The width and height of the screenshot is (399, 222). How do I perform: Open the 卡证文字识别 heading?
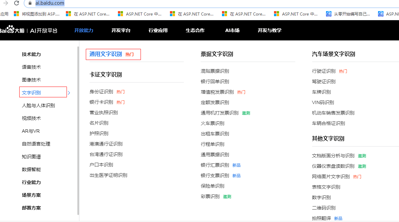click(106, 74)
